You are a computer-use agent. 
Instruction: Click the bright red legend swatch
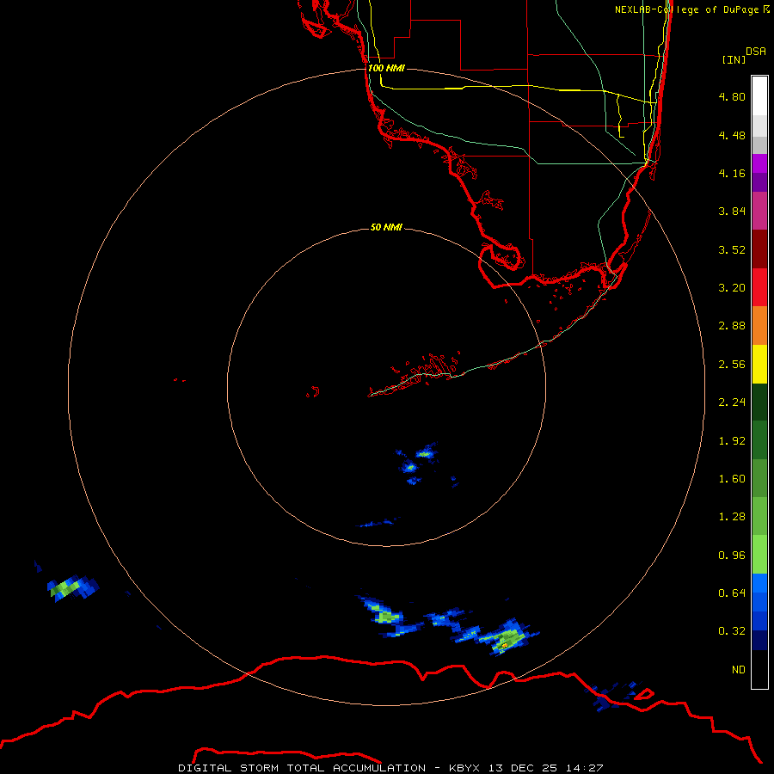tap(759, 287)
